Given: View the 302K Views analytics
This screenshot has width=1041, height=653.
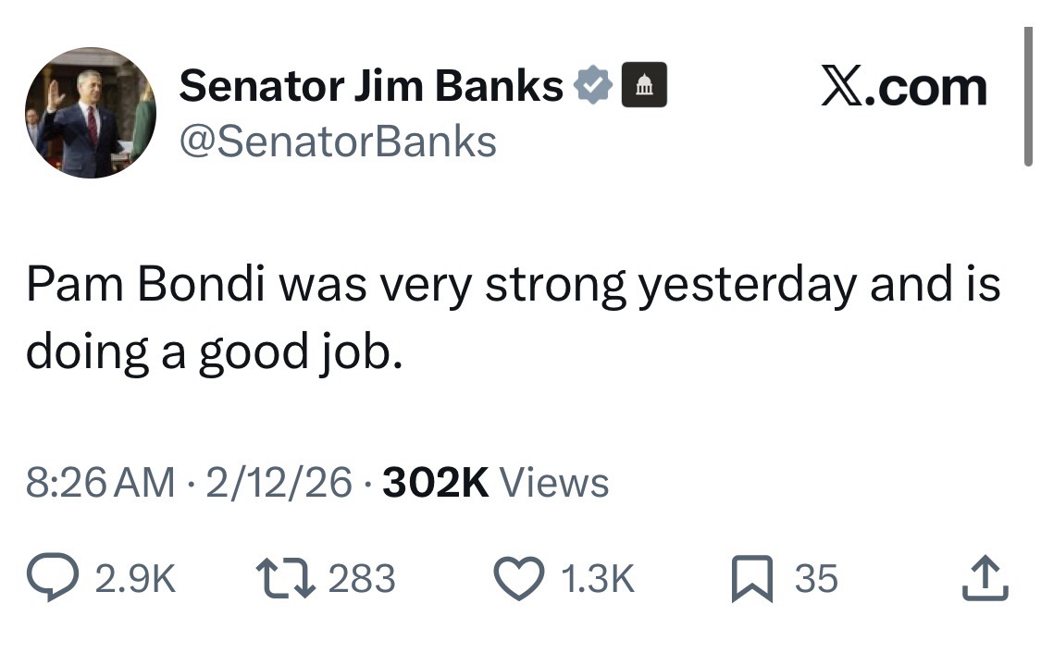Looking at the screenshot, I should click(x=495, y=483).
